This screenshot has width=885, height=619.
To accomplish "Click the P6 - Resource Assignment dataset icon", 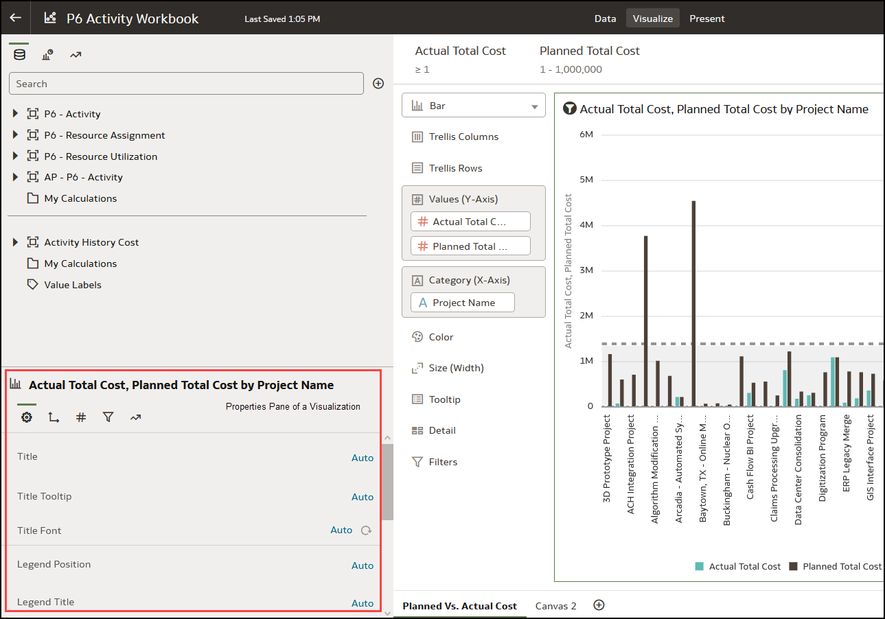I will click(x=32, y=135).
